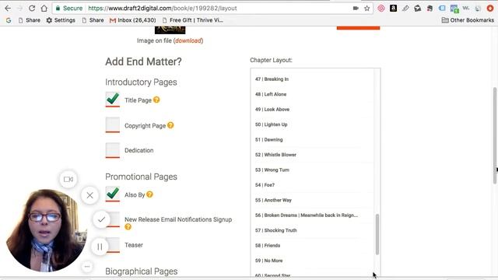Select chapter 47 | Breaking In
This screenshot has height=280, width=498.
coord(272,79)
